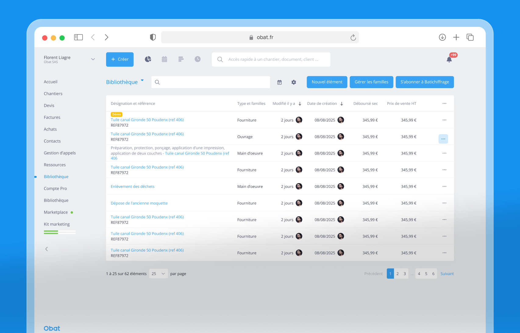Screen dimensions: 520x333
Task: Open the notifications bell
Action: [449, 59]
